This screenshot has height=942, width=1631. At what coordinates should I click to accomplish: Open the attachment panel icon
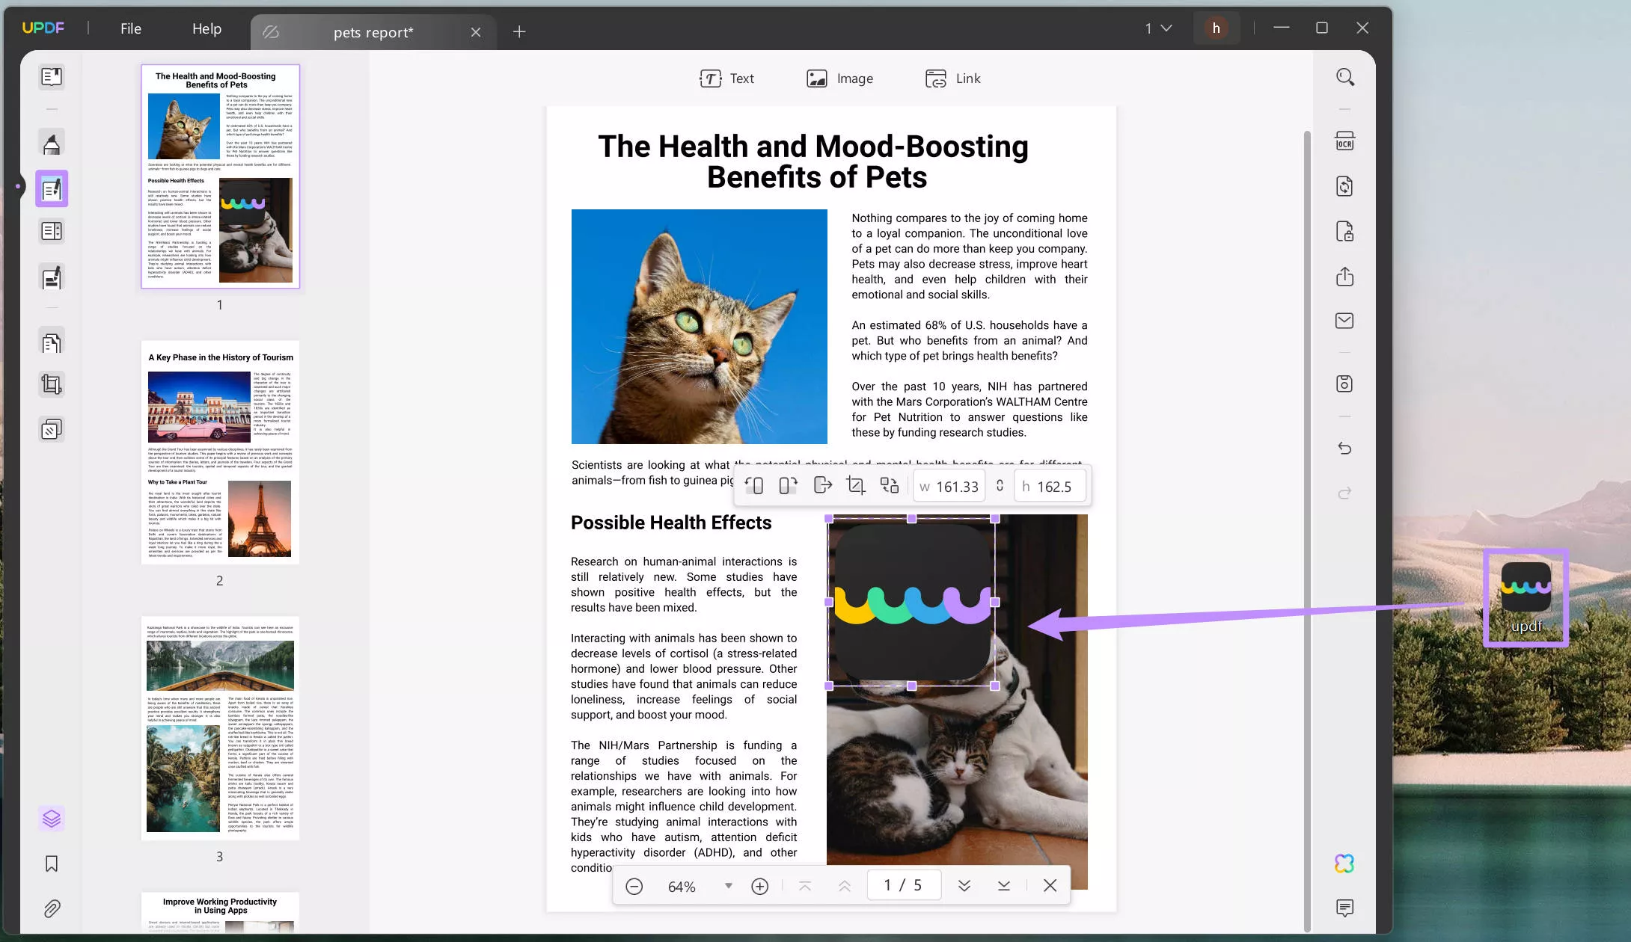(x=50, y=908)
